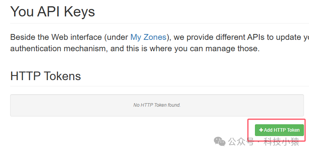Click the word "Tokens" in section heading

(x=62, y=76)
